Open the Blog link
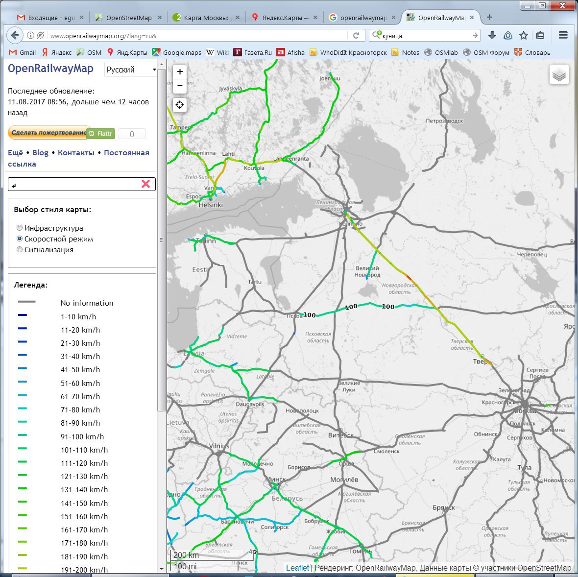Image resolution: width=578 pixels, height=577 pixels. pos(40,153)
